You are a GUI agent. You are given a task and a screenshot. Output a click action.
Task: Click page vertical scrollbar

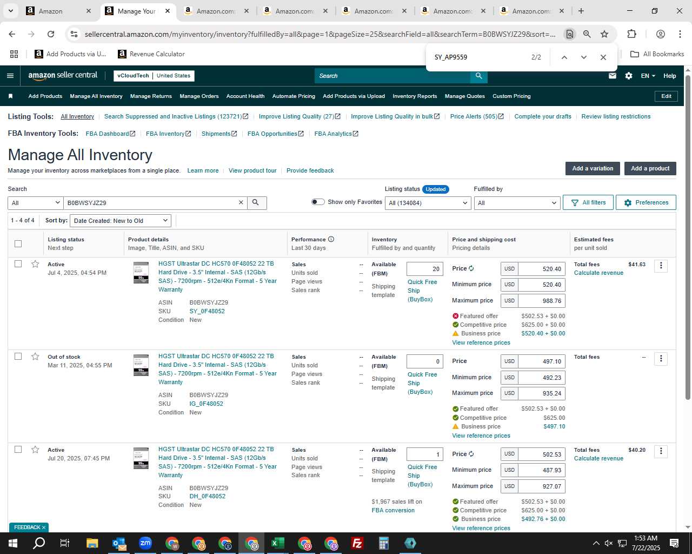[688, 237]
